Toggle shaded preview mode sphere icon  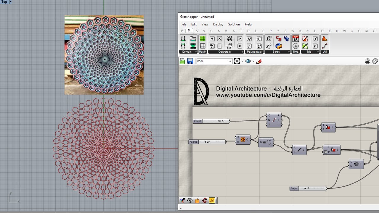click(x=367, y=61)
